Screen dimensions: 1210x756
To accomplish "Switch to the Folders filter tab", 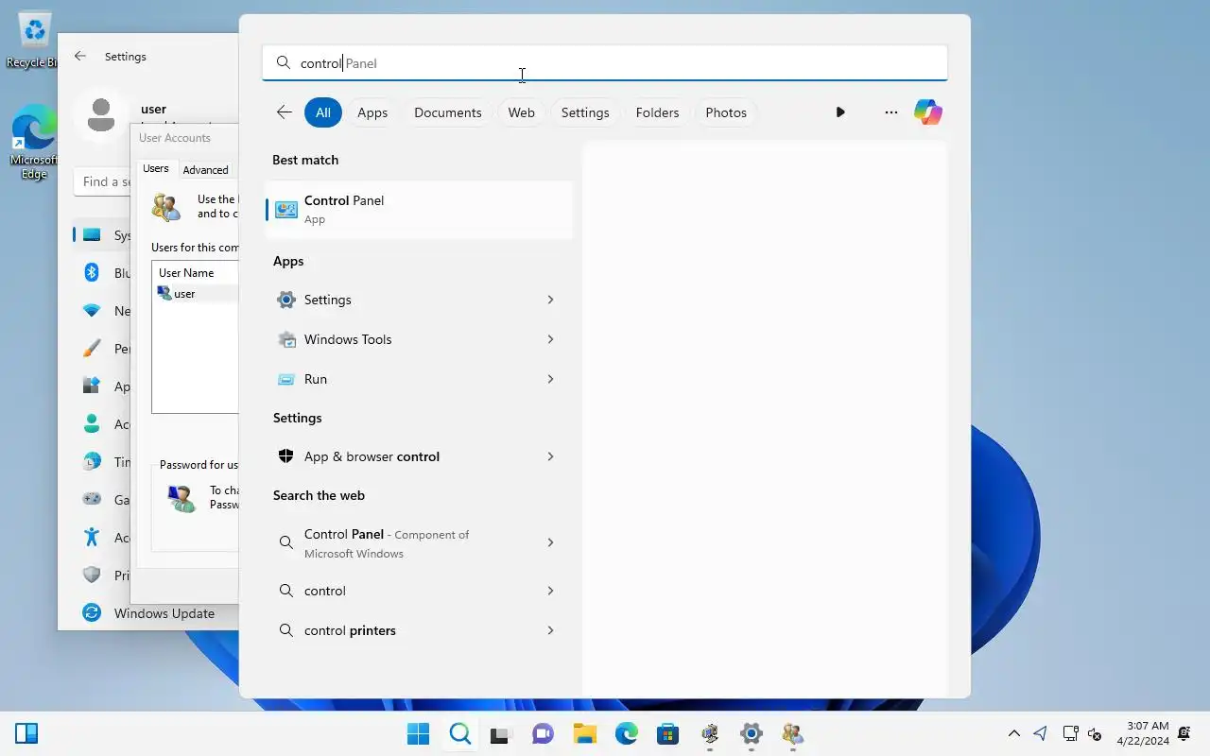I will coord(657,112).
